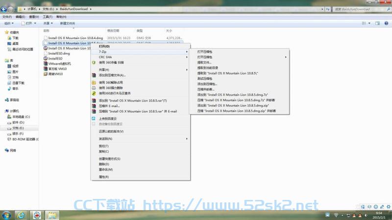Expand the breadcrumb arrow after BaiduYunDownload

click(91, 9)
